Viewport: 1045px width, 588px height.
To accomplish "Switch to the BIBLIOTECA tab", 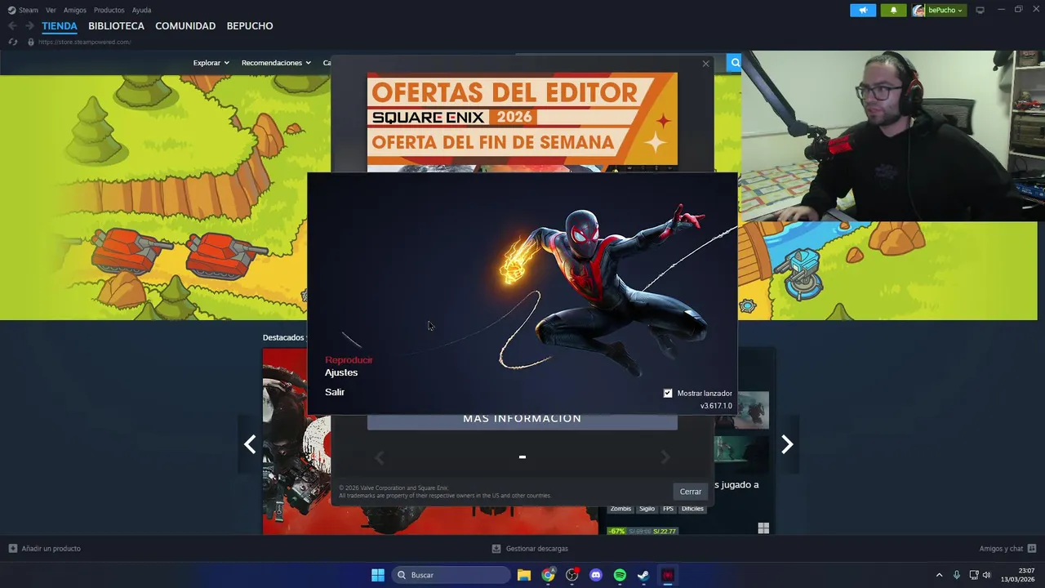I will [116, 26].
